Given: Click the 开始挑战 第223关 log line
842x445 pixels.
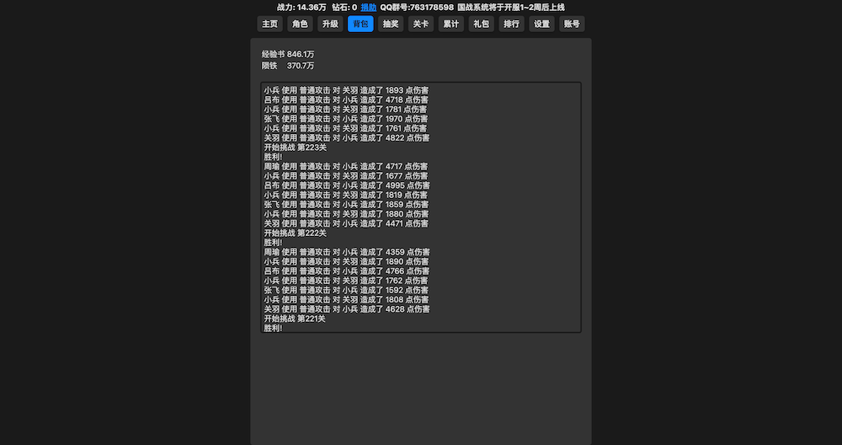Looking at the screenshot, I should click(x=296, y=147).
